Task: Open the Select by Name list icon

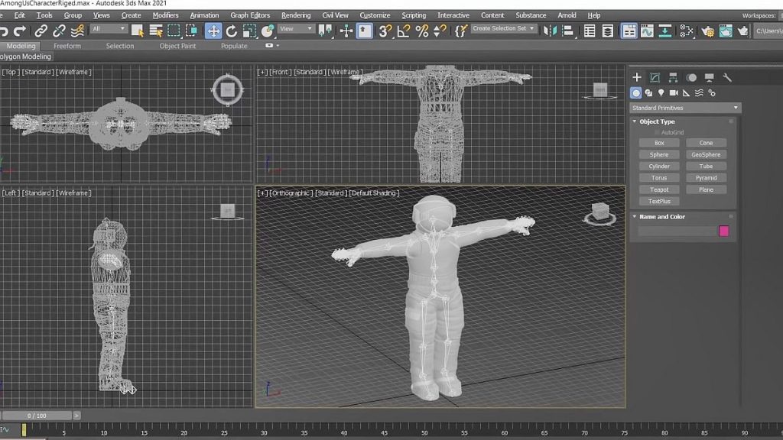Action: 156,31
